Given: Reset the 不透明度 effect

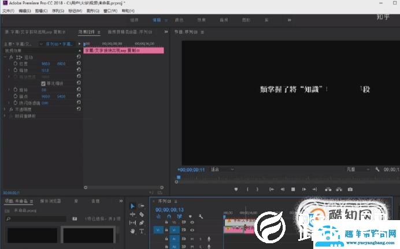Looking at the screenshot, I should [79, 109].
